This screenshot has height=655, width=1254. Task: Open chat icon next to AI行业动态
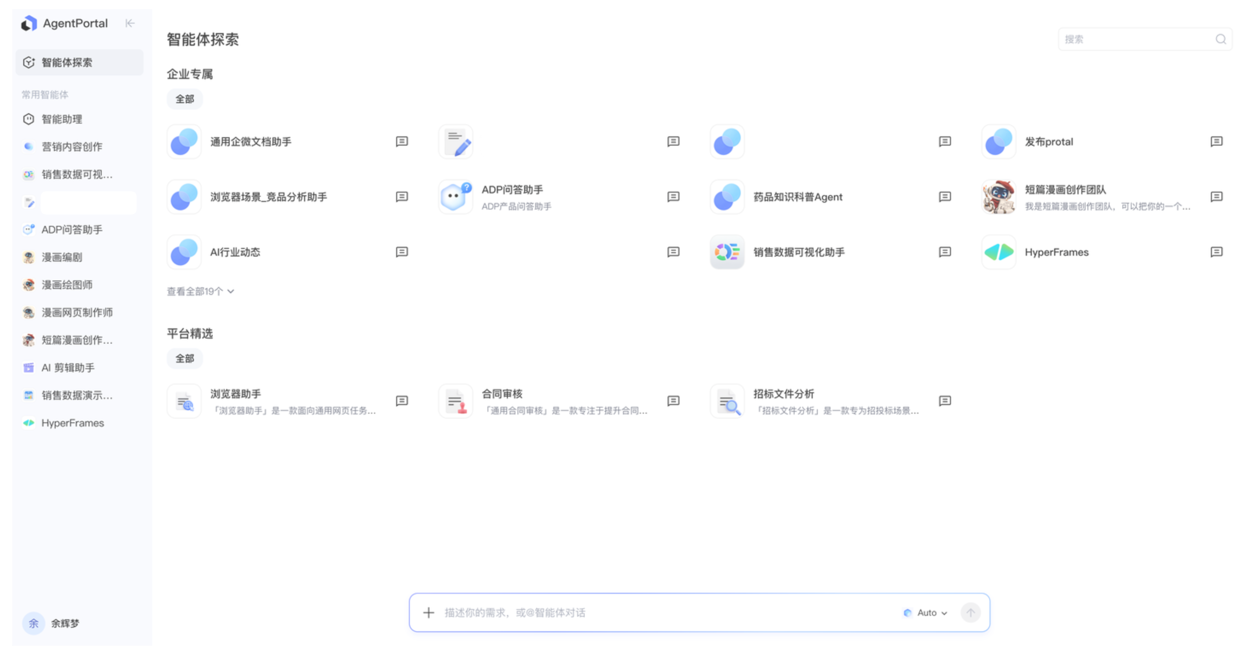pyautogui.click(x=402, y=252)
